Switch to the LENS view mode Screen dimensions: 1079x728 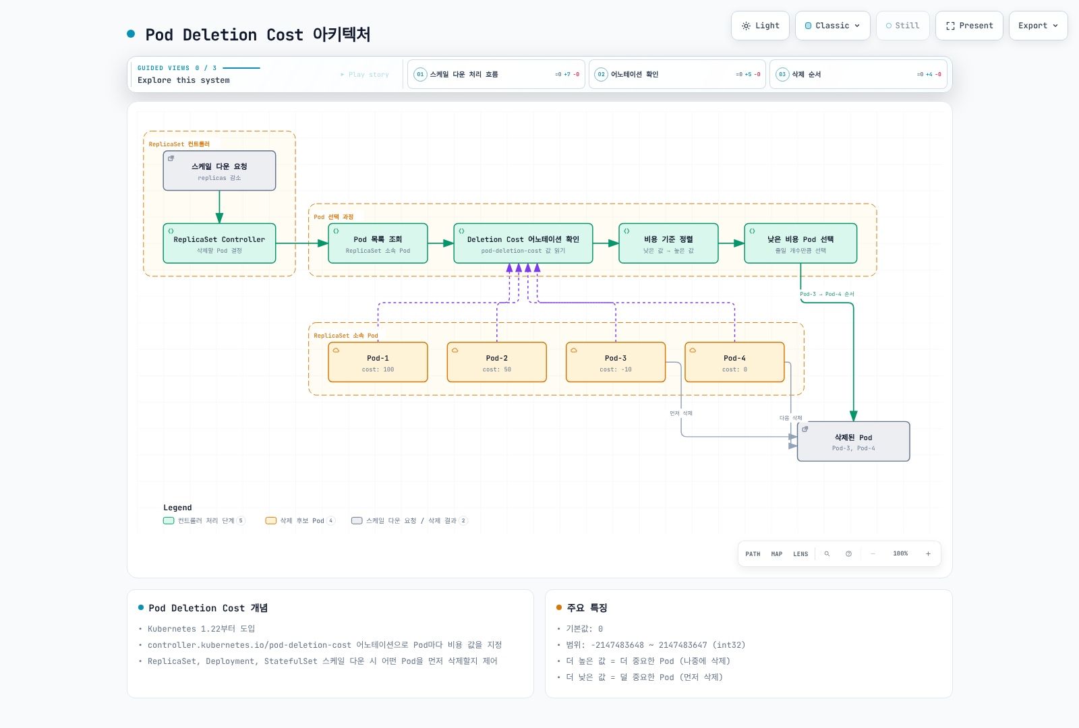(800, 554)
